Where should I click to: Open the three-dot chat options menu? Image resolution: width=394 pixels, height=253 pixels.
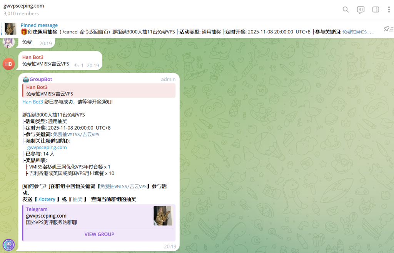coord(388,10)
